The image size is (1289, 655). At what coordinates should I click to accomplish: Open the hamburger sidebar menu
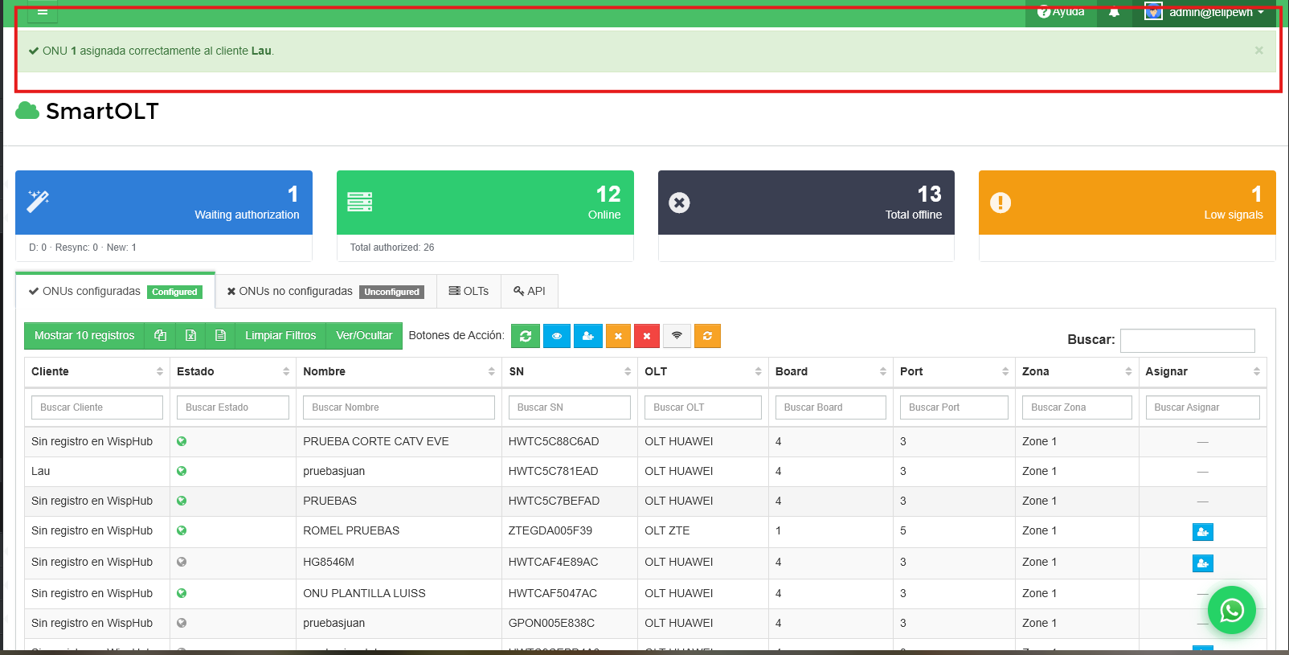[43, 11]
